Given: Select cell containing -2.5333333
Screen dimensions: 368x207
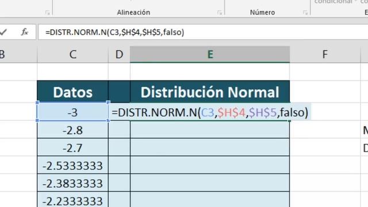Looking at the screenshot, I should pos(73,166).
